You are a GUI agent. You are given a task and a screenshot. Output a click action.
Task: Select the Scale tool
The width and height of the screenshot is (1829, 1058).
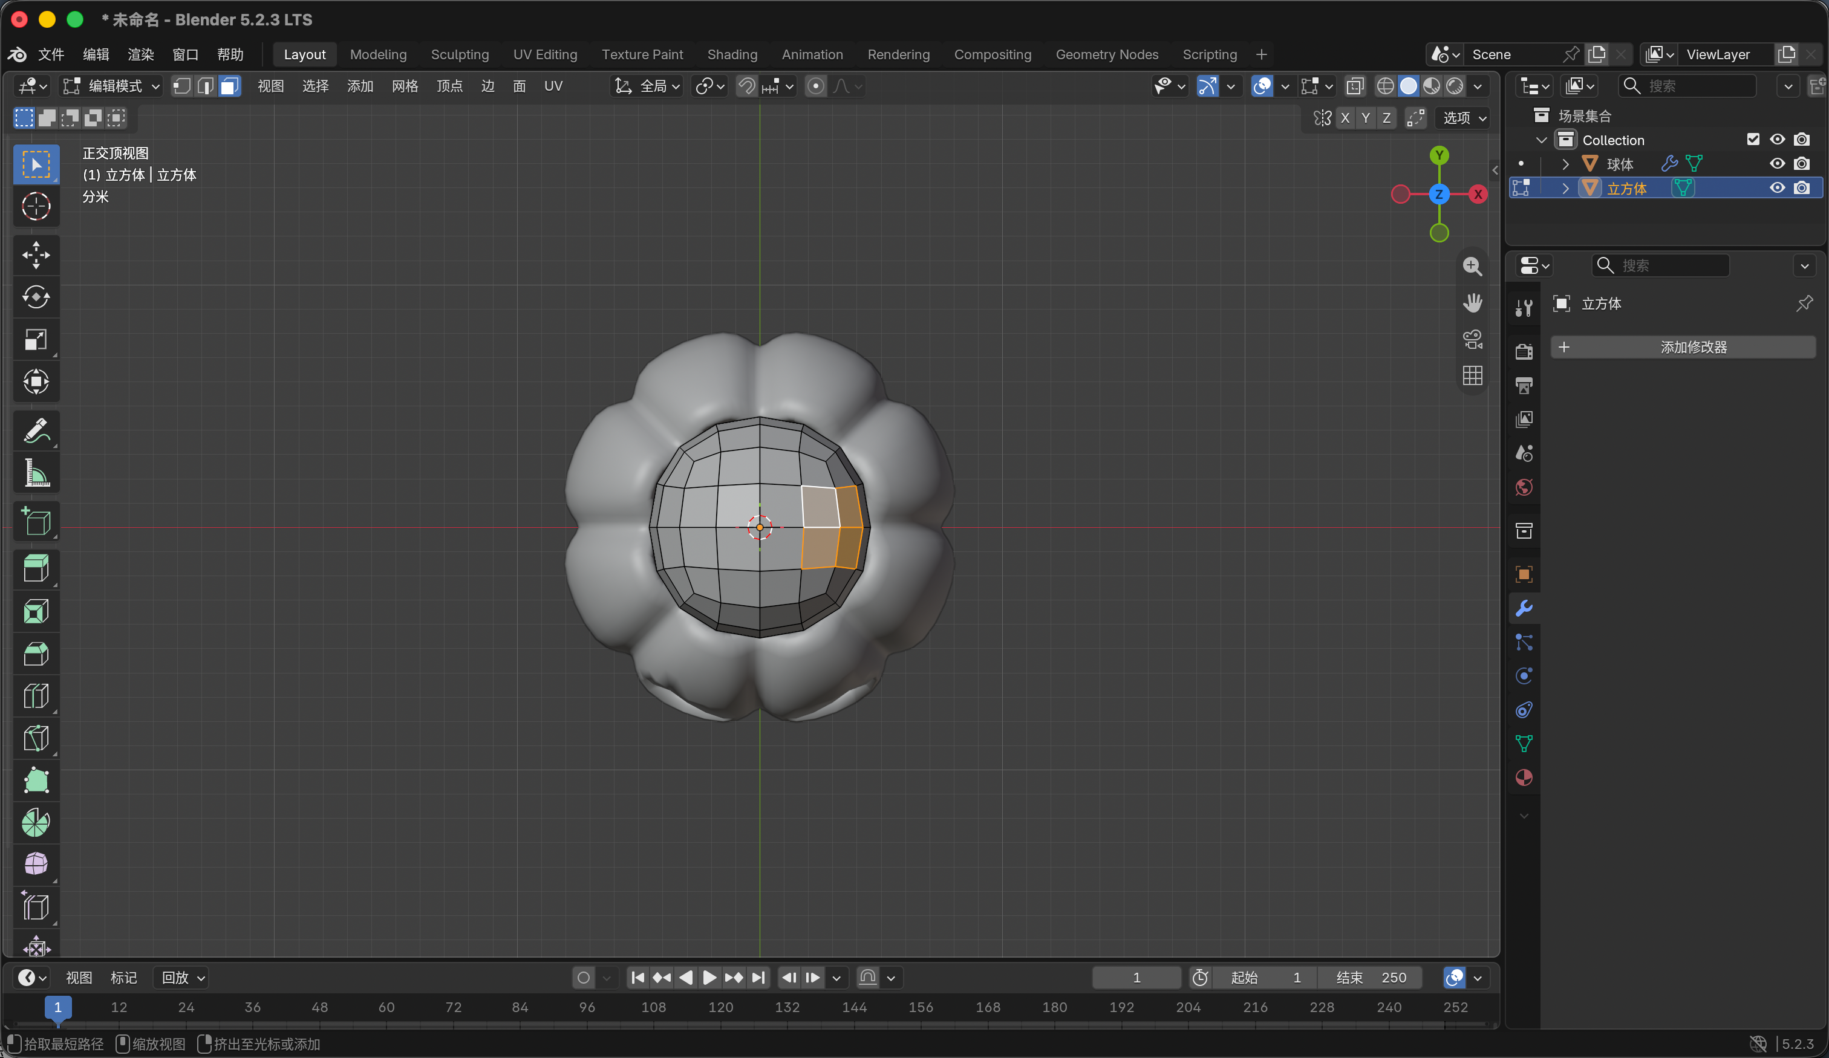(36, 340)
